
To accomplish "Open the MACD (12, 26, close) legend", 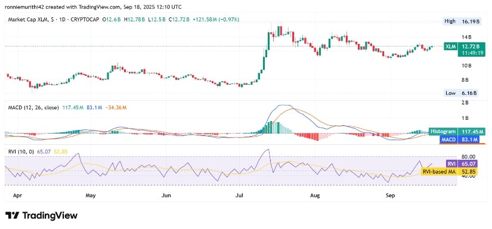I will click(x=33, y=107).
